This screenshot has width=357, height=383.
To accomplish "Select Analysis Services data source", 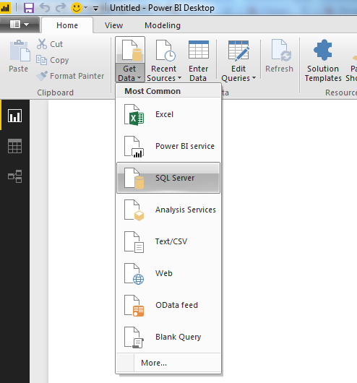I will tap(168, 210).
